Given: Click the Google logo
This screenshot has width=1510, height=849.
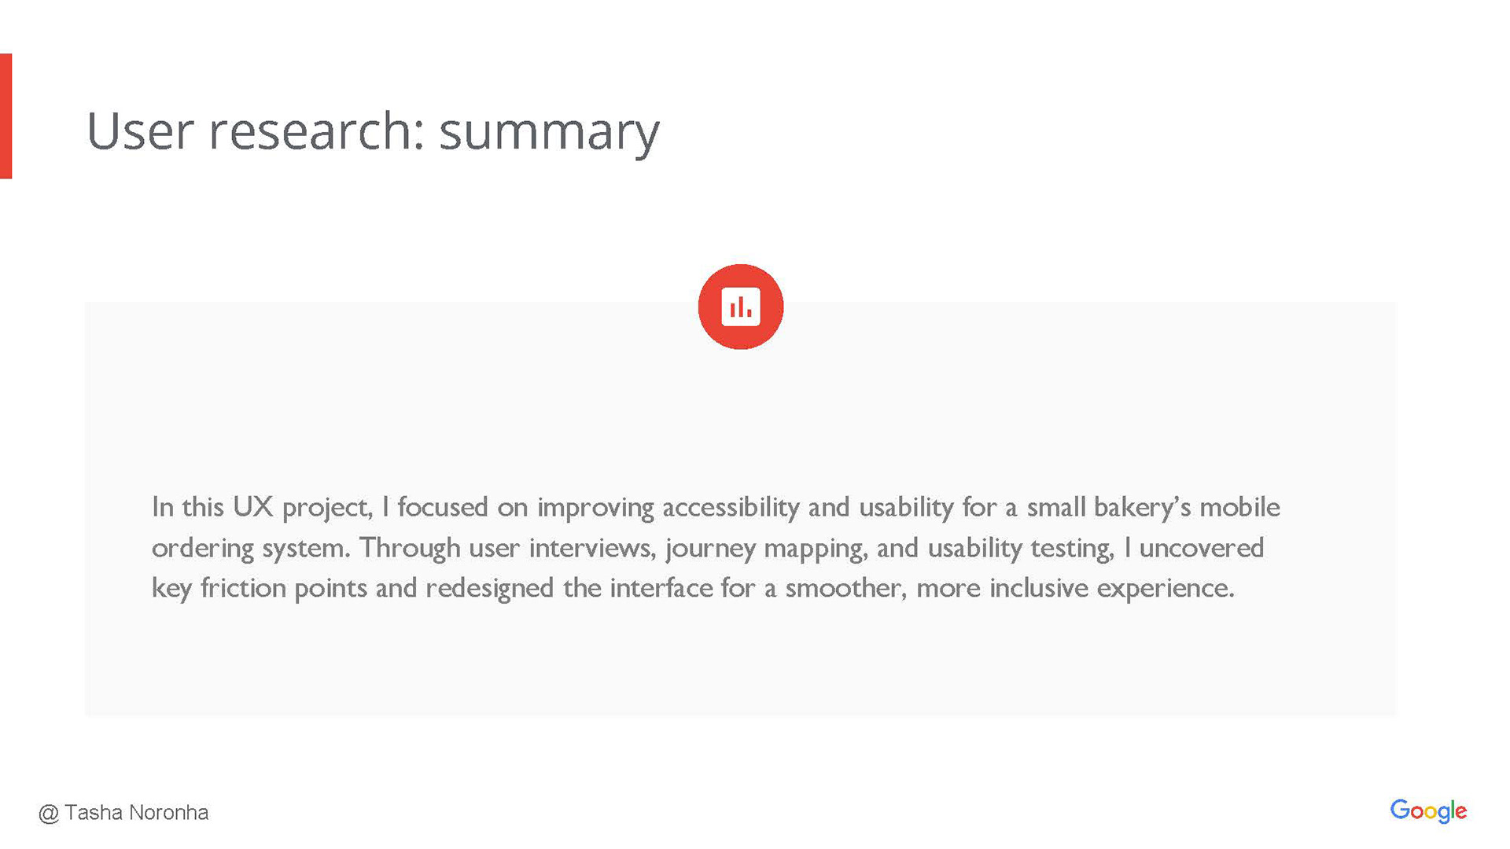Looking at the screenshot, I should [1427, 810].
